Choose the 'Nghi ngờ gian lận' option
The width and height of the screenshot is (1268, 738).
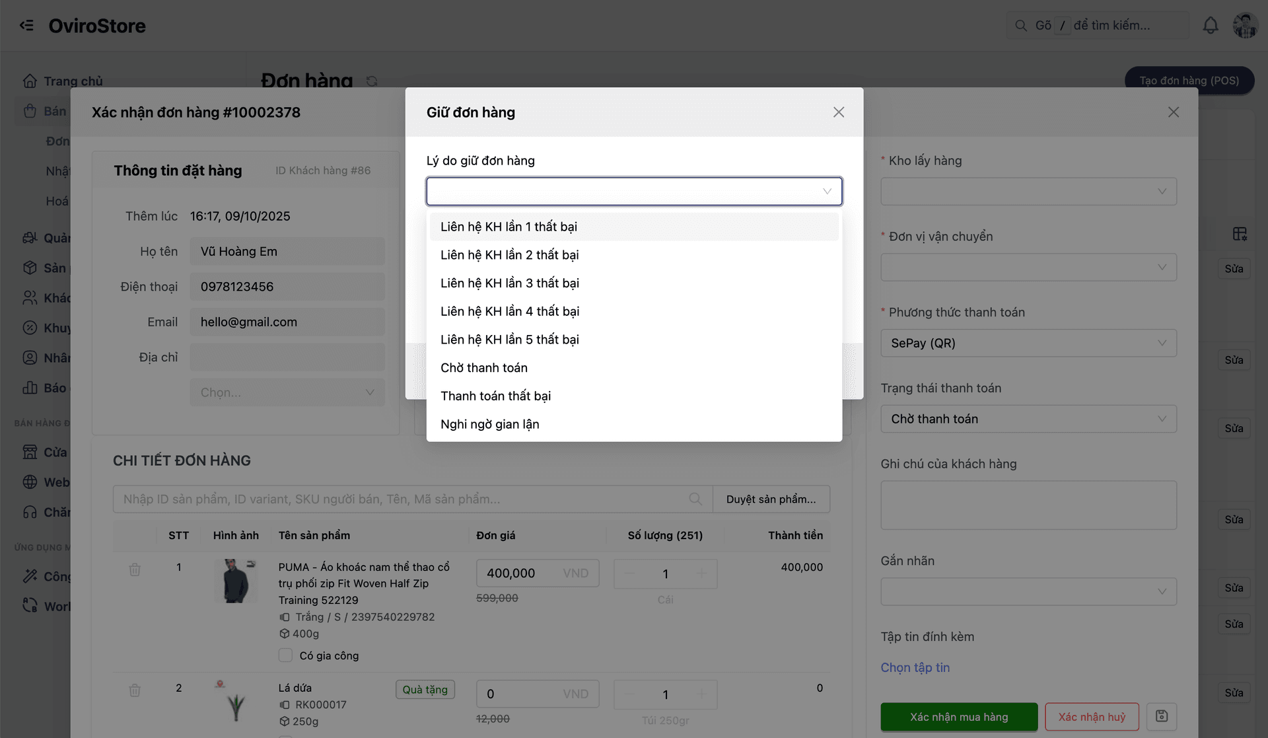click(x=489, y=424)
